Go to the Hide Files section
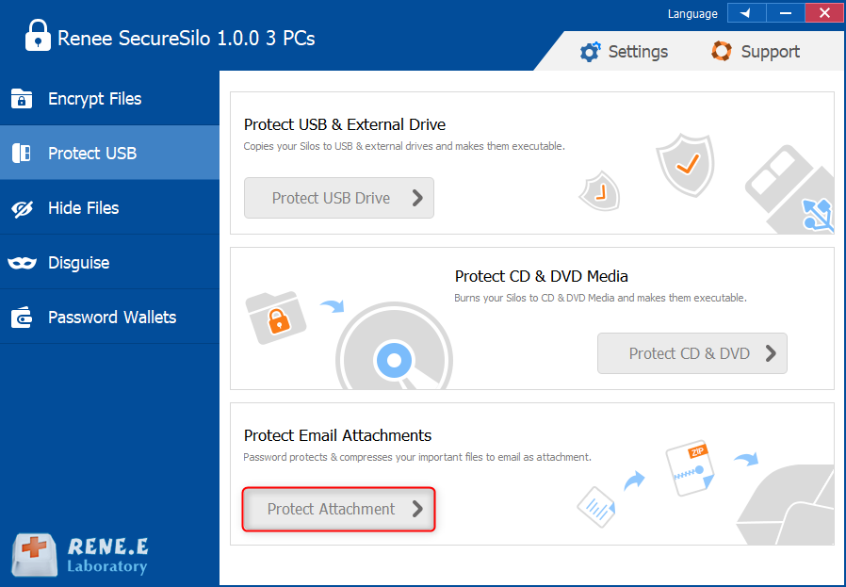The height and width of the screenshot is (587, 846). pos(109,208)
